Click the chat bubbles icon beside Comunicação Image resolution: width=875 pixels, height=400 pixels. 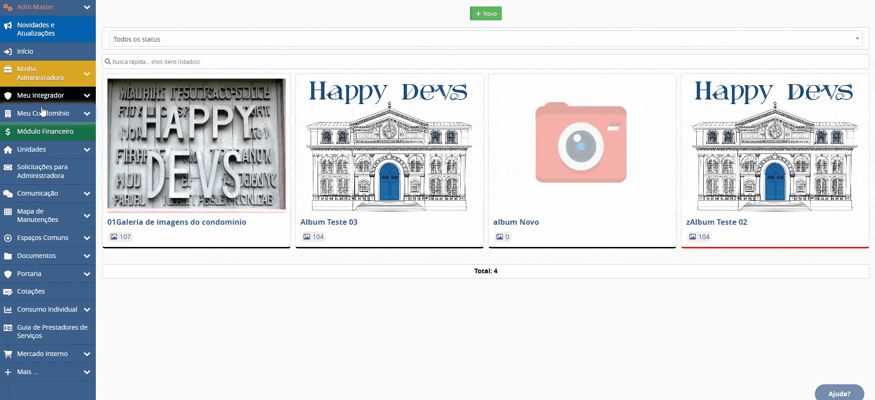click(8, 194)
